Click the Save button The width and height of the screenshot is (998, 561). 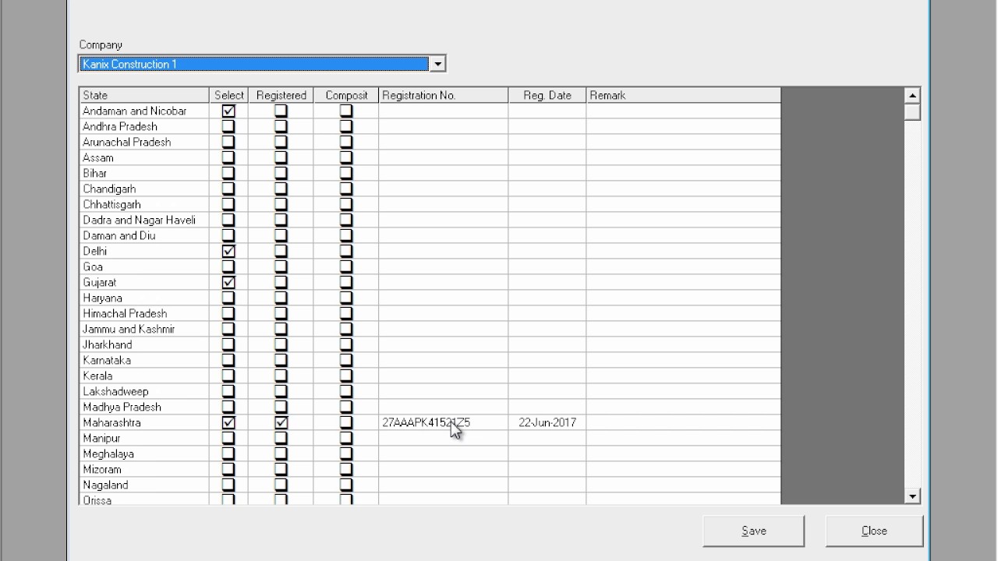click(753, 531)
